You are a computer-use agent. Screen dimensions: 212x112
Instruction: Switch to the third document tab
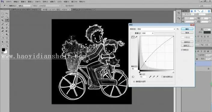click(83, 10)
